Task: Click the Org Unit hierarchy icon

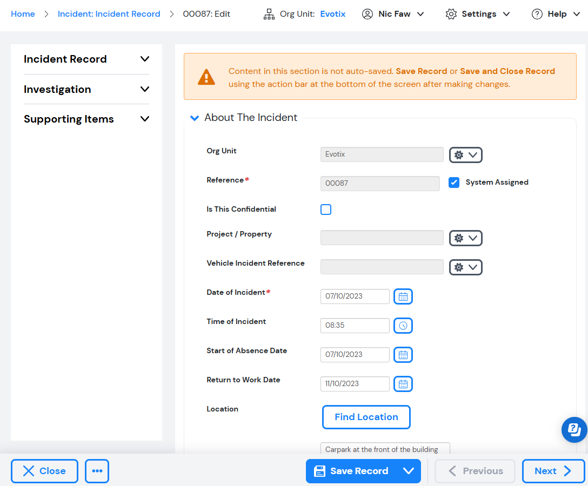Action: pos(269,14)
